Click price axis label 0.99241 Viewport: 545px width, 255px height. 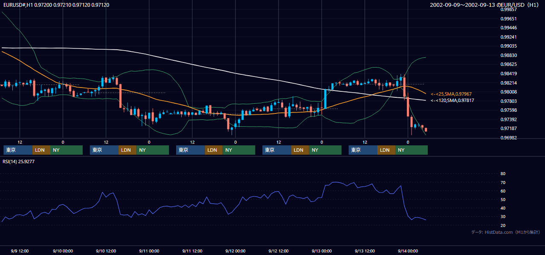point(508,37)
